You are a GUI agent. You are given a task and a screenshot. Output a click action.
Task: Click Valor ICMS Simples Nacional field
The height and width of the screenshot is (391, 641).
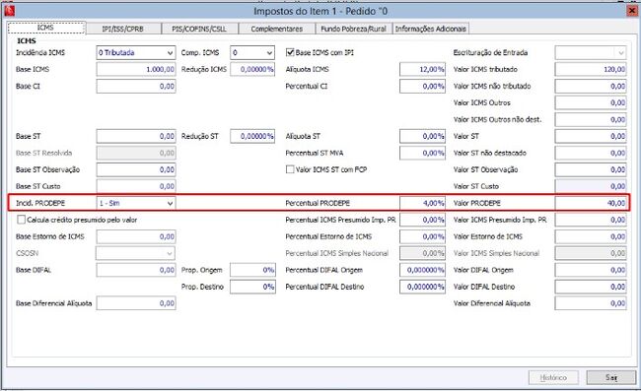point(591,253)
